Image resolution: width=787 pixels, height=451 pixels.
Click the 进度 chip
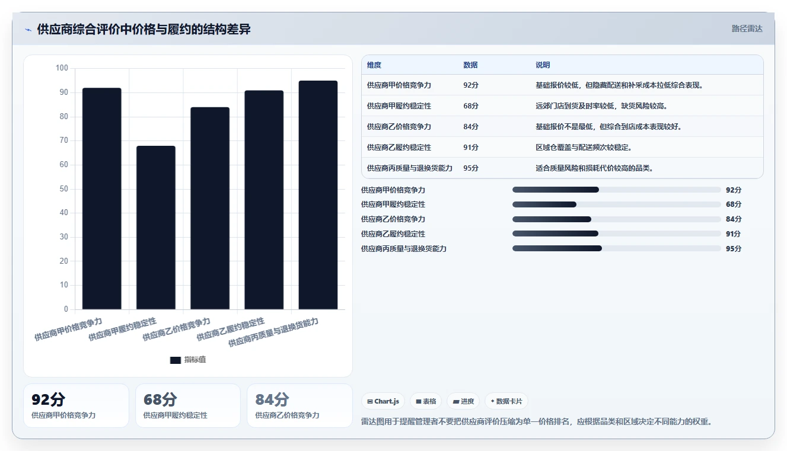click(463, 401)
